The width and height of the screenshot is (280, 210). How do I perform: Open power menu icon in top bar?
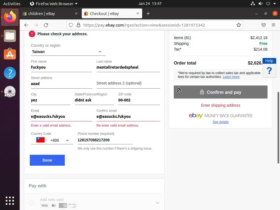[268, 3]
